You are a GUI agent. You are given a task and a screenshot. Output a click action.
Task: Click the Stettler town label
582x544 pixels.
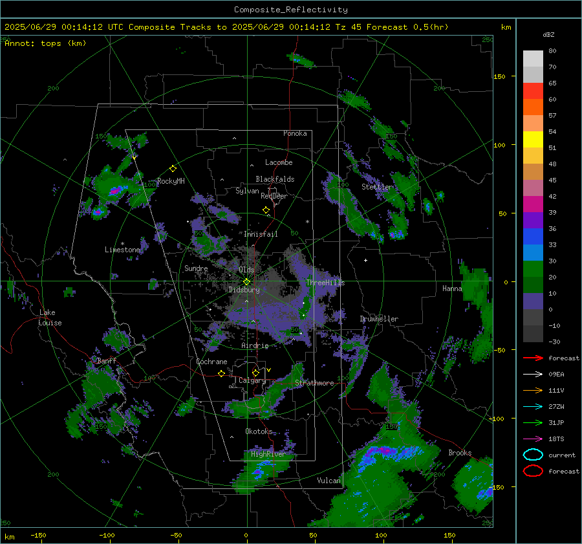click(x=377, y=187)
